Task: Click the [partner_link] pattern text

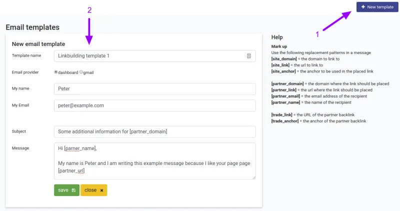Action: tap(283, 90)
